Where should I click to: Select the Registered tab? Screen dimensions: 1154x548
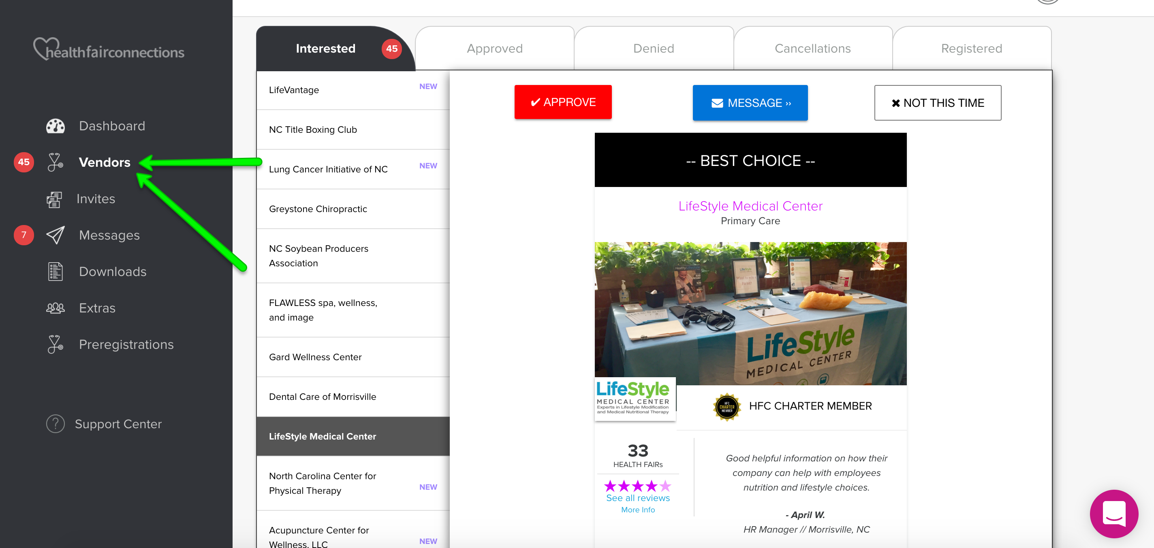(x=971, y=48)
